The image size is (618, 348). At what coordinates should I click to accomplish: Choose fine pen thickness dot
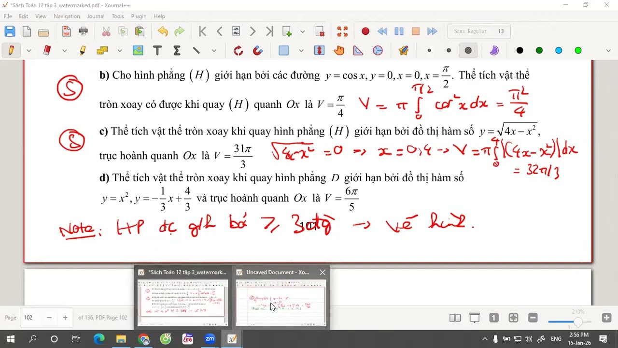point(429,50)
